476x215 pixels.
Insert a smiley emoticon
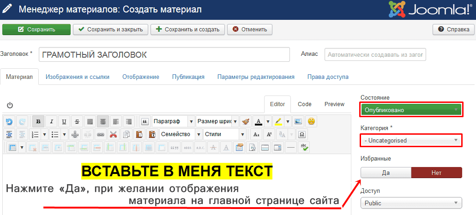coord(311,122)
